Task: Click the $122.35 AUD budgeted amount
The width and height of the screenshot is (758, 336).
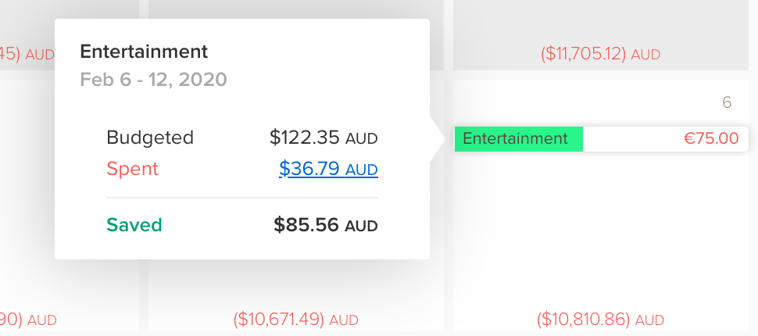Action: point(324,138)
